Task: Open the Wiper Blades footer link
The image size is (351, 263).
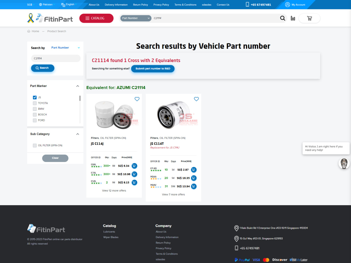Action: (x=111, y=237)
